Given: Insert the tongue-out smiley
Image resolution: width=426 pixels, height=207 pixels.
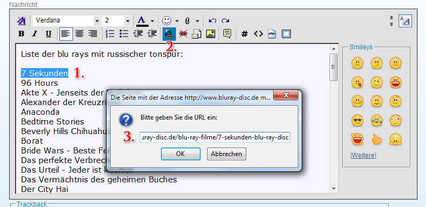Looking at the screenshot, I should tap(357, 82).
